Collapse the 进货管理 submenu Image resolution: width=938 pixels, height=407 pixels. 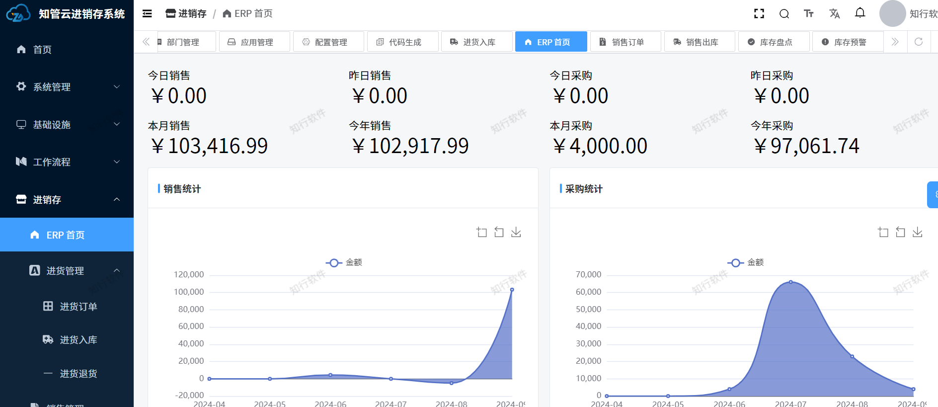[x=74, y=271]
